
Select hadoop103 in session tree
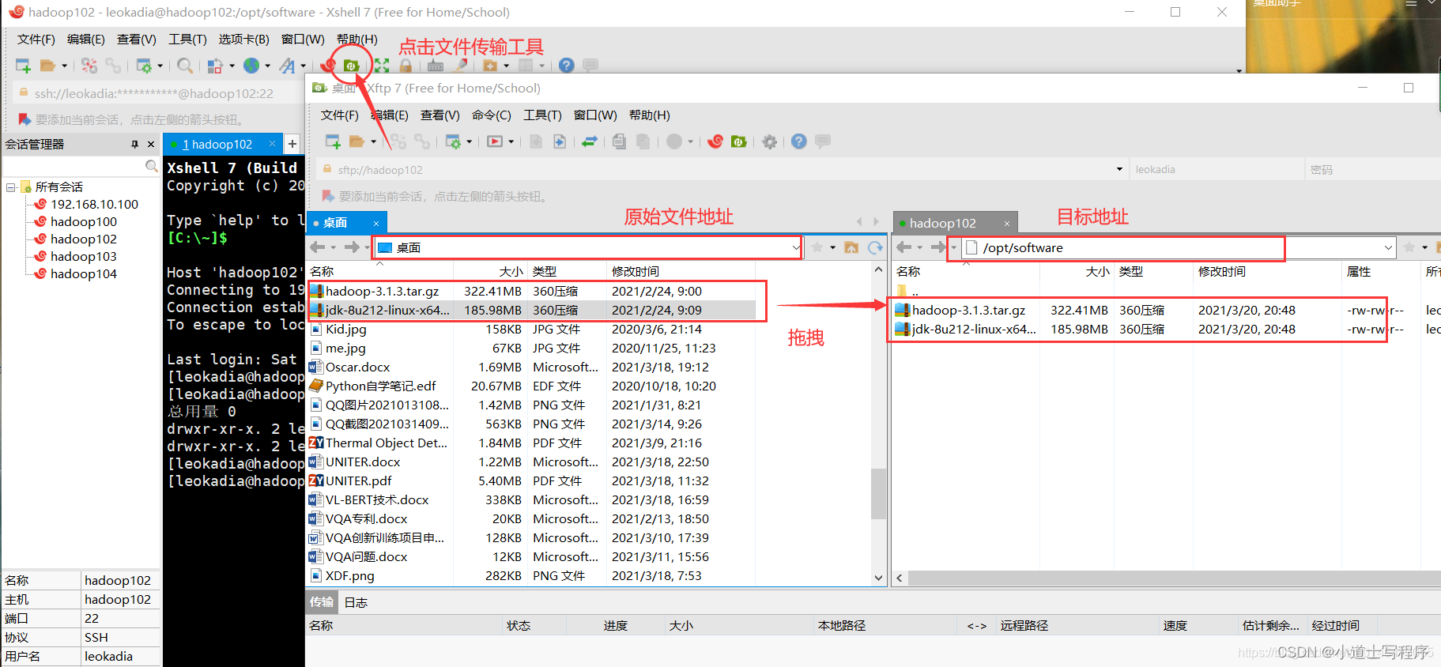(x=84, y=256)
